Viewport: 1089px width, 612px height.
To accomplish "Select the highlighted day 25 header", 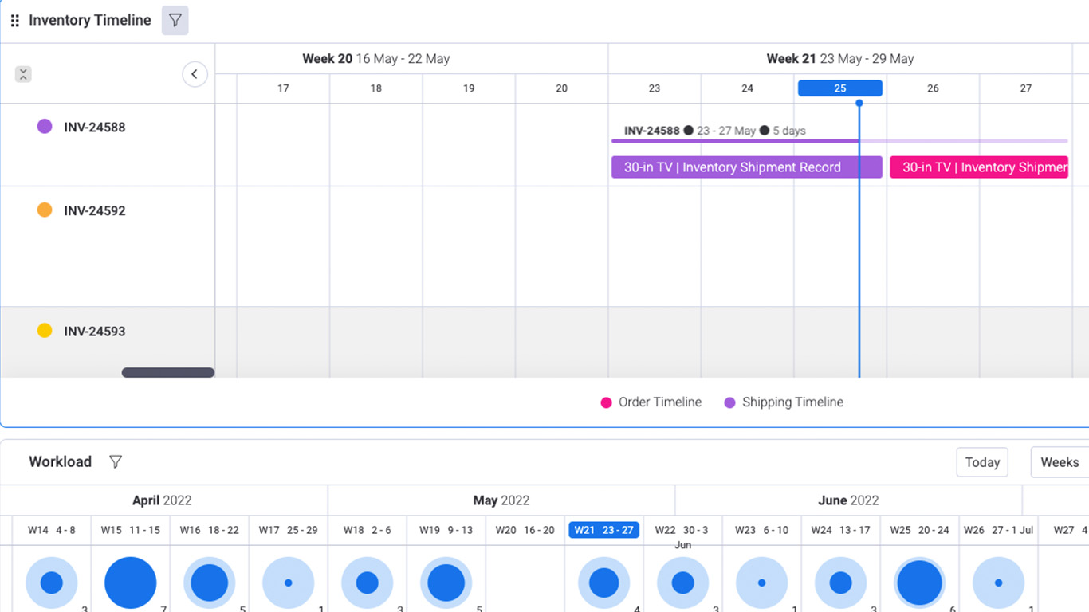I will tap(840, 88).
